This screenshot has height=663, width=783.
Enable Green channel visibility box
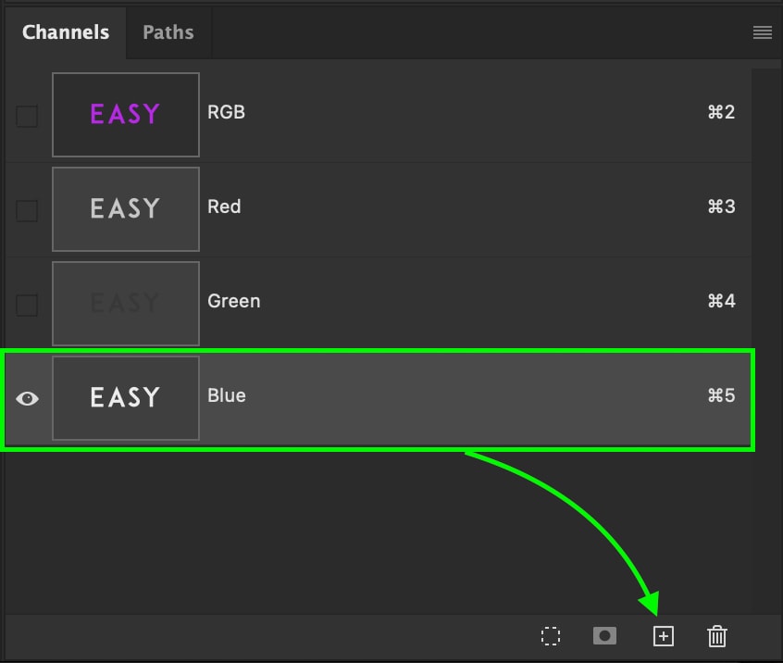point(27,305)
